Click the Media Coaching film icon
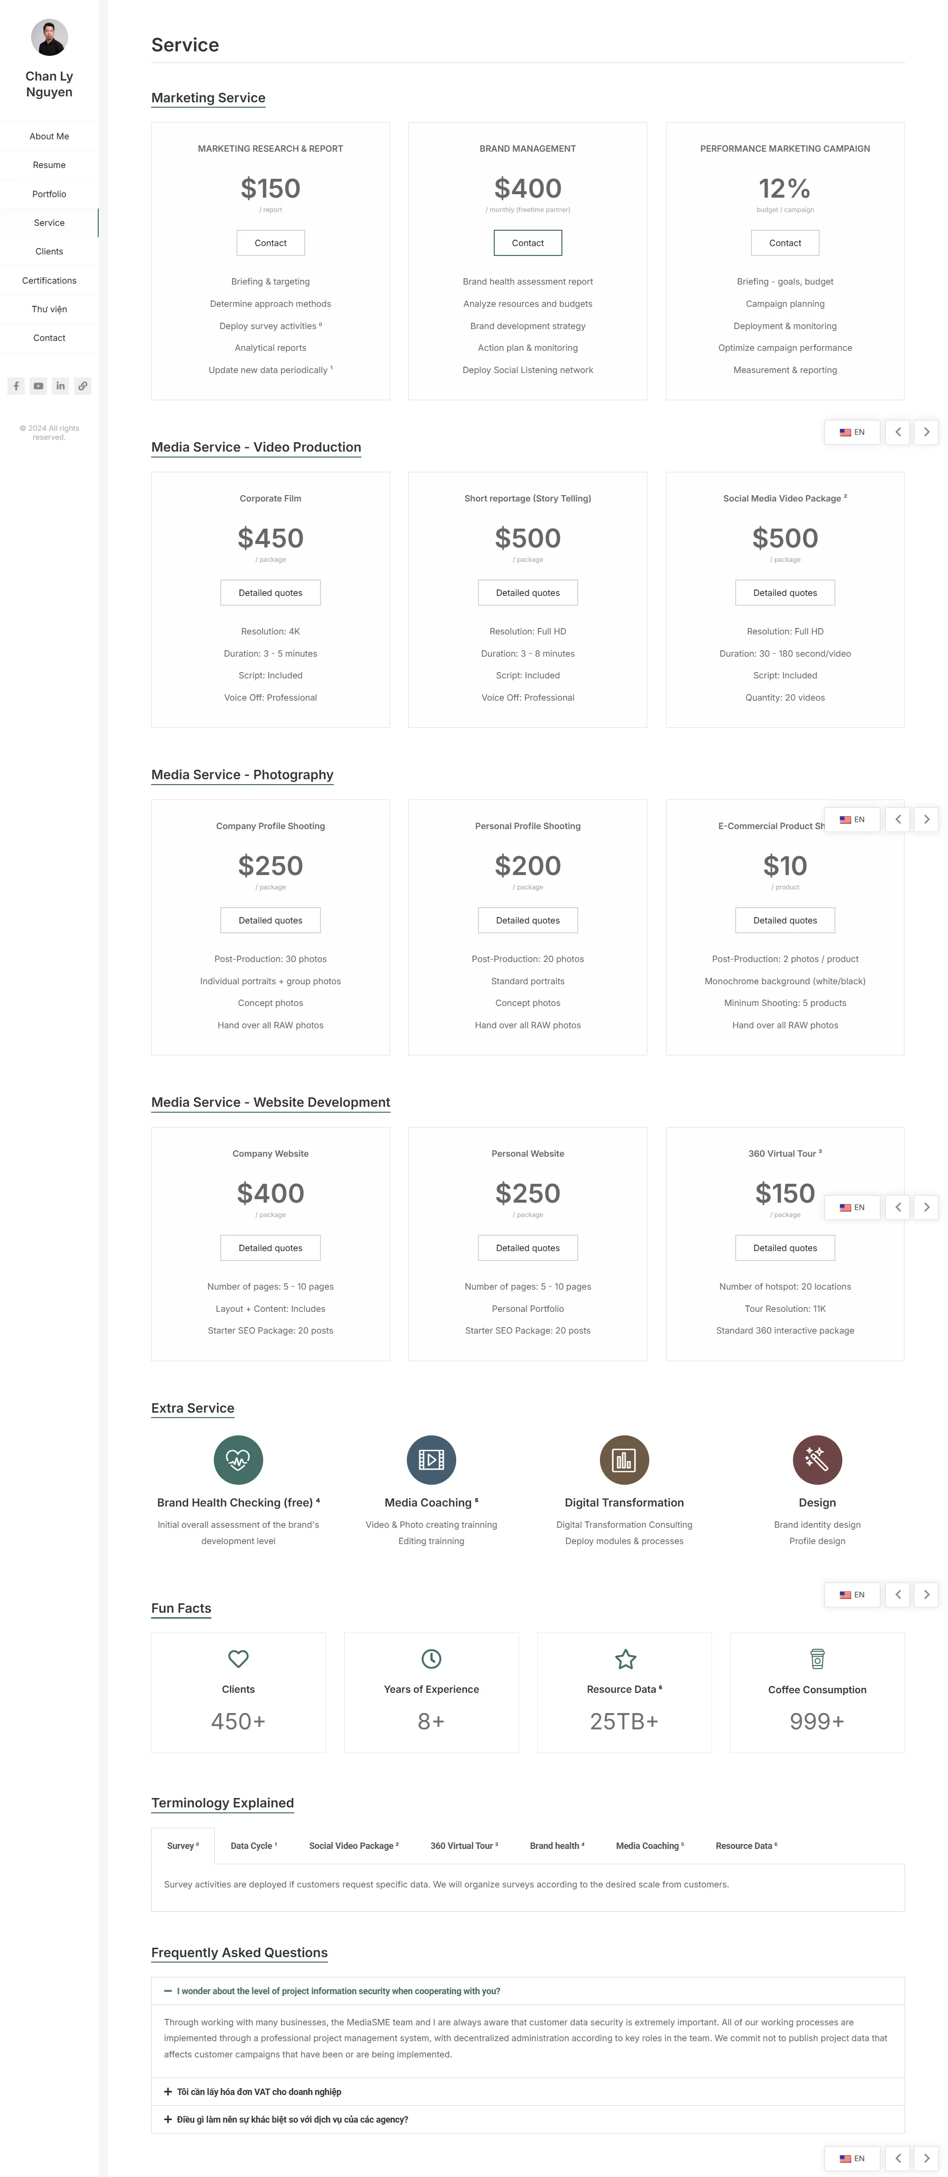Image resolution: width=948 pixels, height=2177 pixels. pos(431,1460)
